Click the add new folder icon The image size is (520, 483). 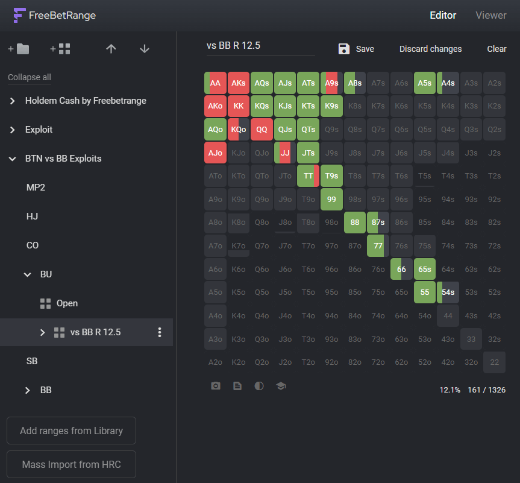coord(19,49)
